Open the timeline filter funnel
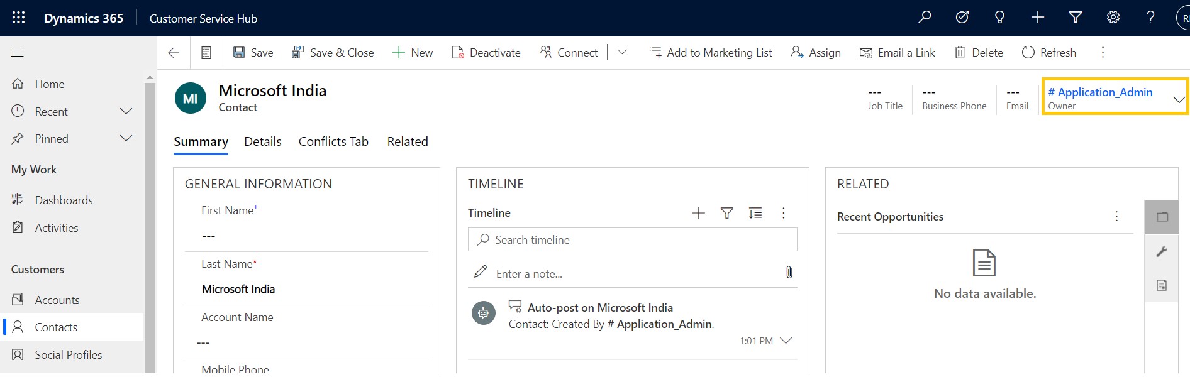Screen dimensions: 1190x377 pyautogui.click(x=726, y=213)
